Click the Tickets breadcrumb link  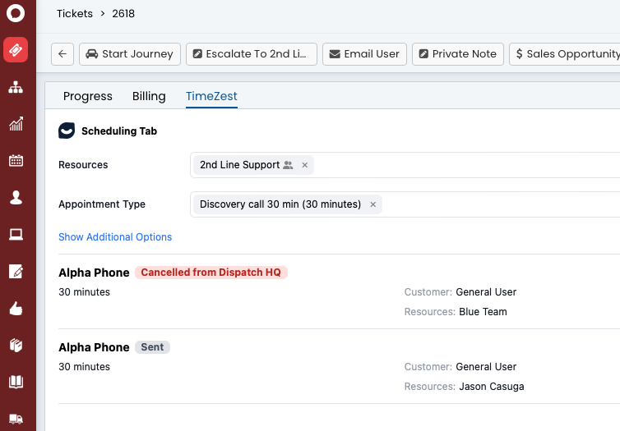[75, 14]
